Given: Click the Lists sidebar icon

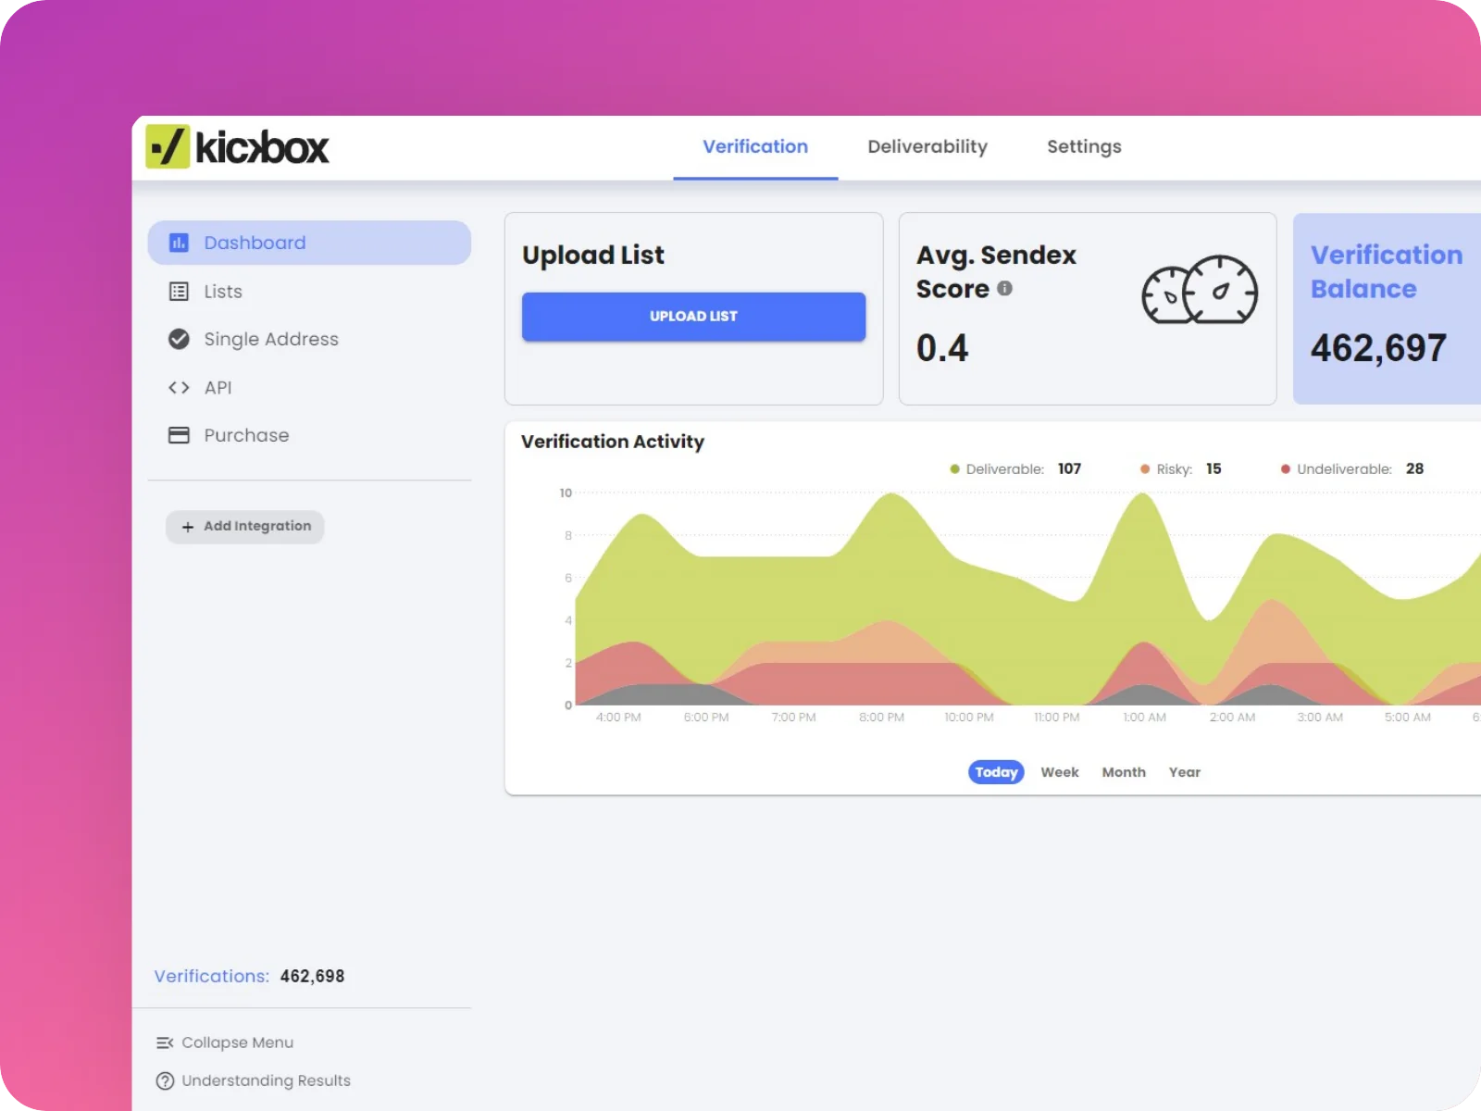Looking at the screenshot, I should [179, 292].
